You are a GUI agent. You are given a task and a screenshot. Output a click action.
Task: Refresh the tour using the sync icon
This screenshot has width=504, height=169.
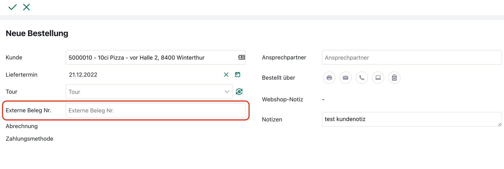(239, 92)
